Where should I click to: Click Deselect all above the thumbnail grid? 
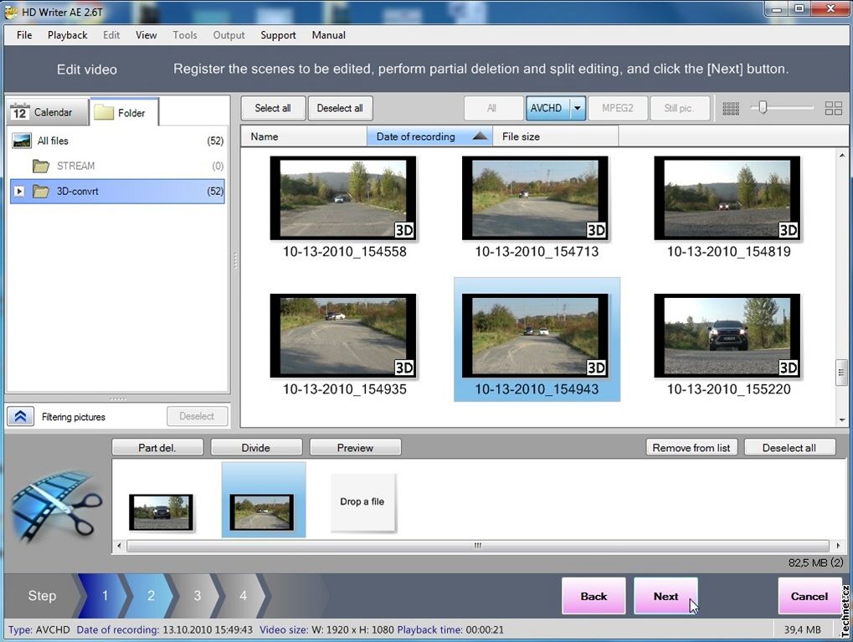340,108
